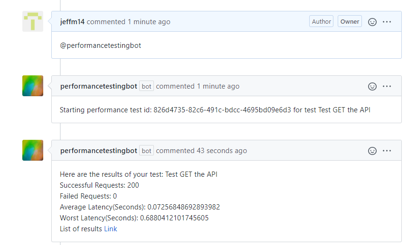The width and height of the screenshot is (408, 245).
Task: Click the bot label on the results comment
Action: [x=146, y=151]
